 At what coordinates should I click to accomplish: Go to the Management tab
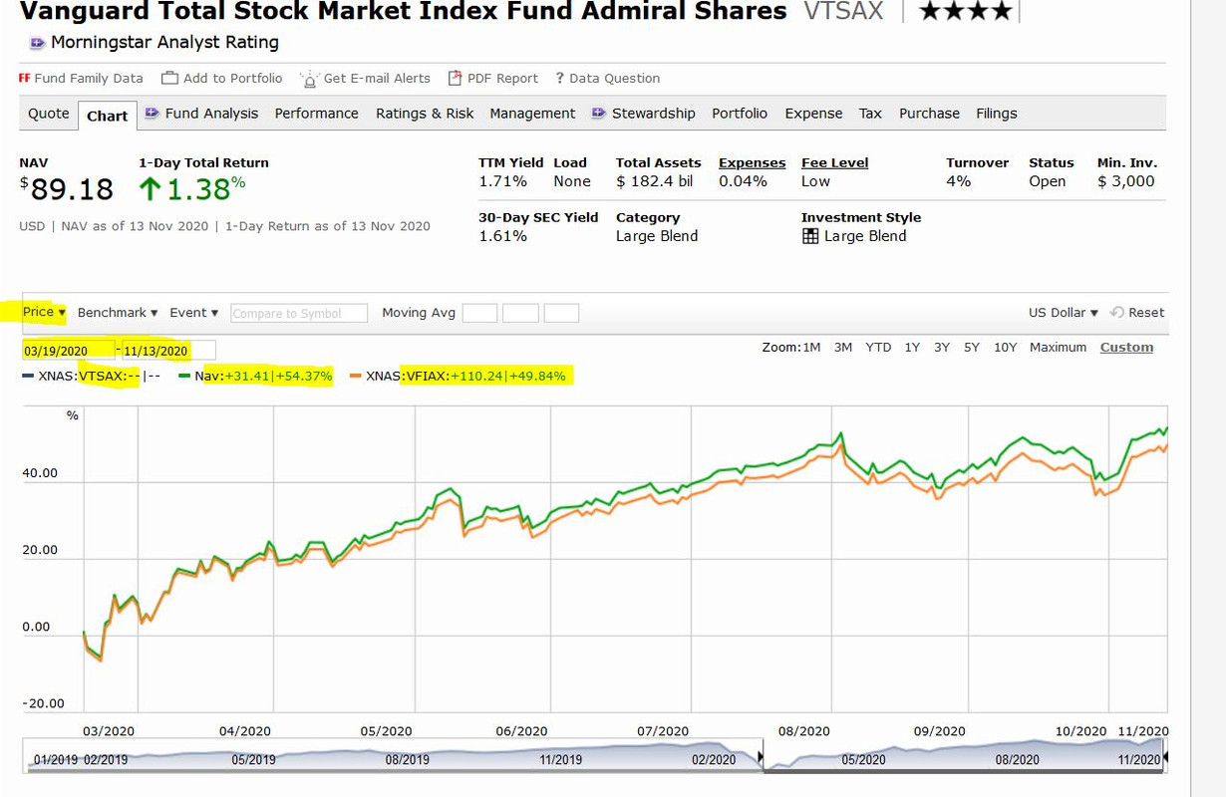[532, 114]
